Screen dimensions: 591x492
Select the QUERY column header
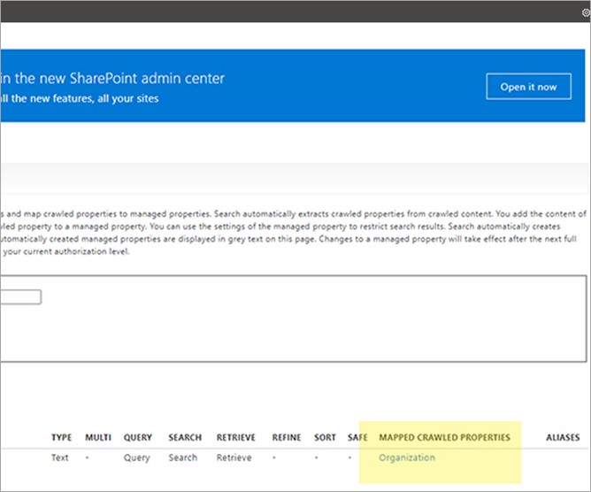[137, 438]
